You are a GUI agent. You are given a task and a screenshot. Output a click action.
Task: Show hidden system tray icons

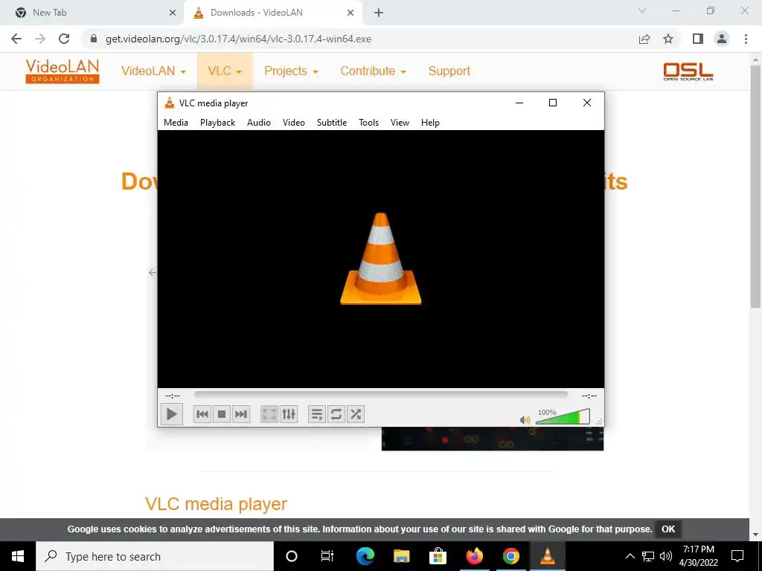(630, 556)
